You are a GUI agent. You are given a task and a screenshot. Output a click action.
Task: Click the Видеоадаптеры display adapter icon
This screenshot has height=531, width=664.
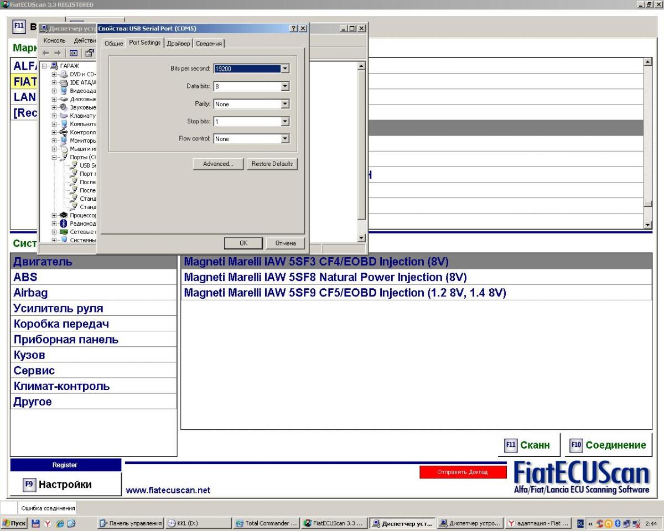pos(64,91)
